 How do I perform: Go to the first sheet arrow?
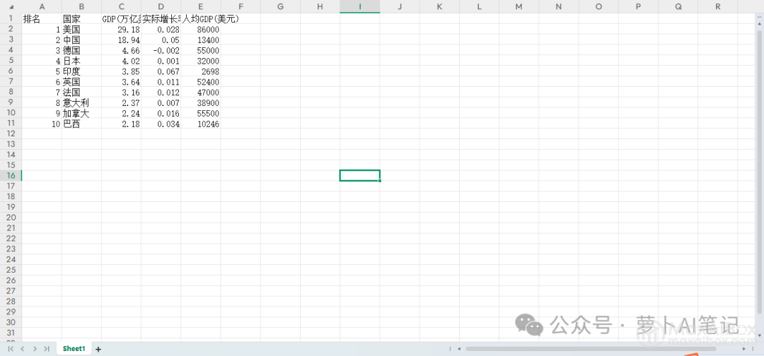pos(11,349)
